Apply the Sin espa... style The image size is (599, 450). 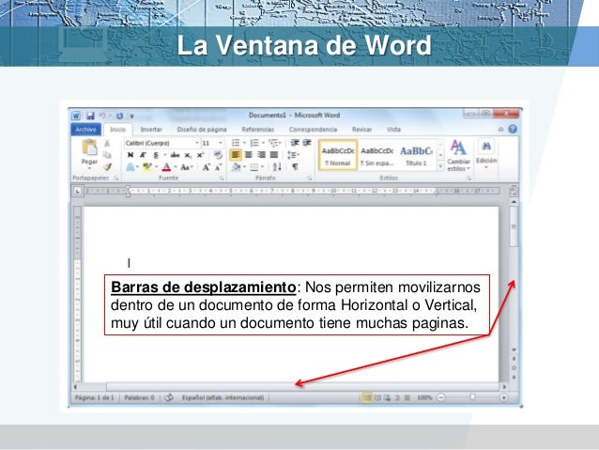point(377,155)
